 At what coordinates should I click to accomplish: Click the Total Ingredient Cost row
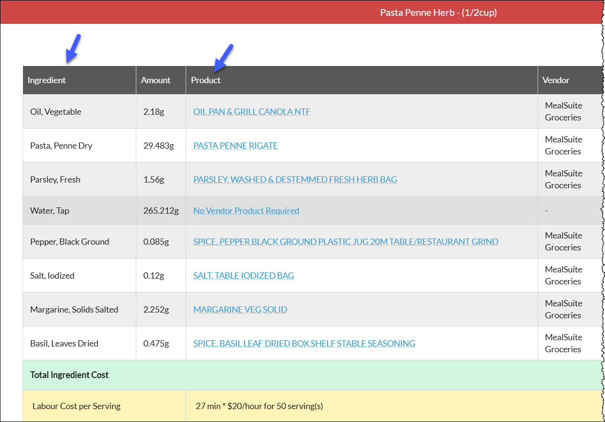(312, 375)
